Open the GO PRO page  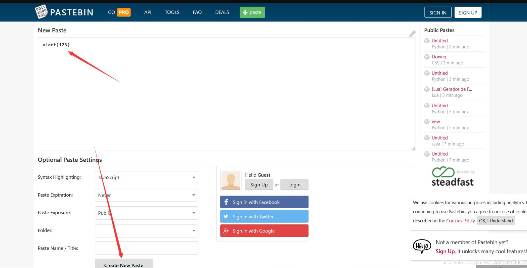coord(119,12)
